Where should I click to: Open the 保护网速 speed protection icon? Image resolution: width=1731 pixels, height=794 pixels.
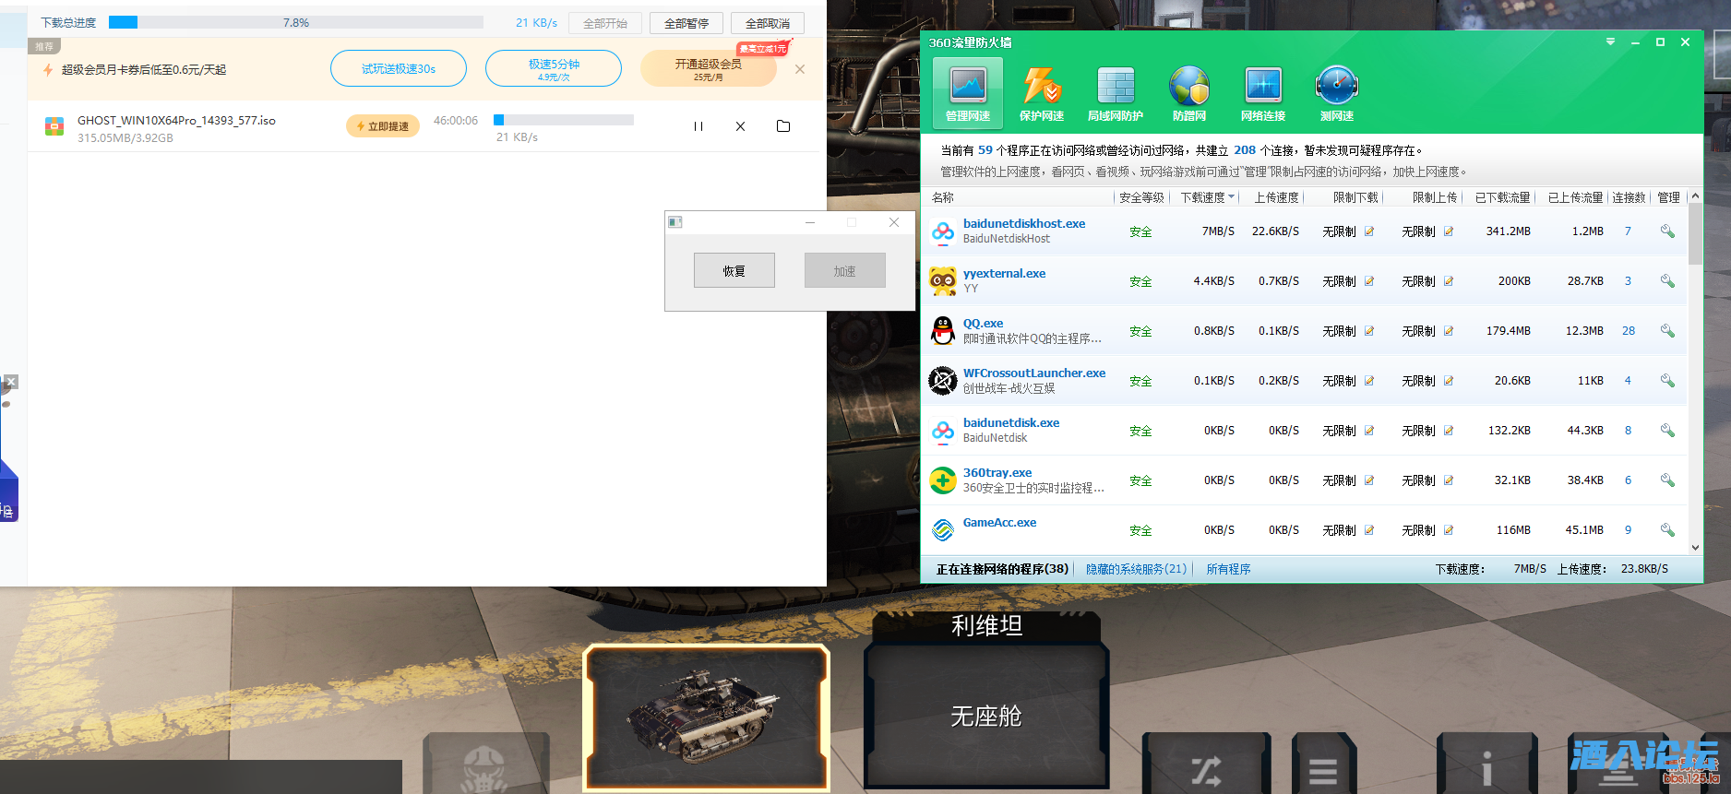1041,93
